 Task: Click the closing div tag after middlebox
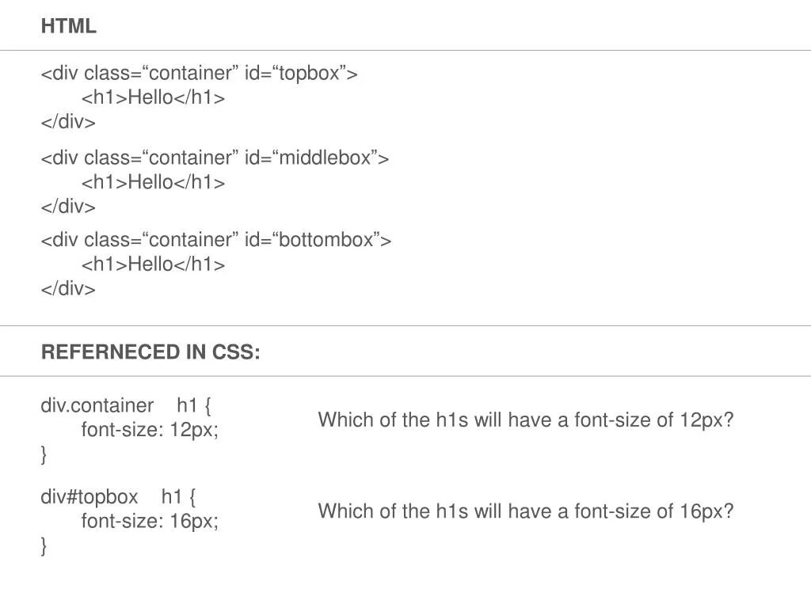coord(68,207)
